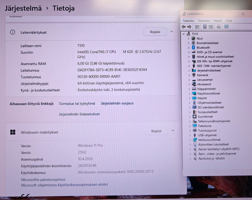Click the Asennettu RAM value 6,00 Gt
The width and height of the screenshot is (252, 200).
(101, 63)
